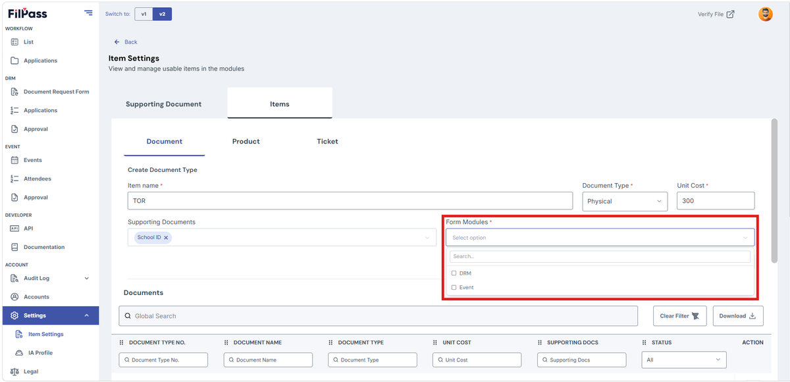
Task: Switch to version v1
Action: coord(144,14)
